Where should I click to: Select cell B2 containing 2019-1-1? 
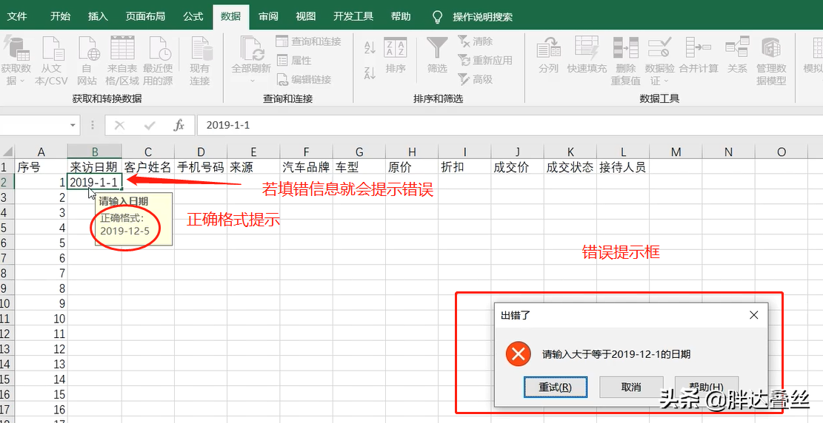pos(95,182)
